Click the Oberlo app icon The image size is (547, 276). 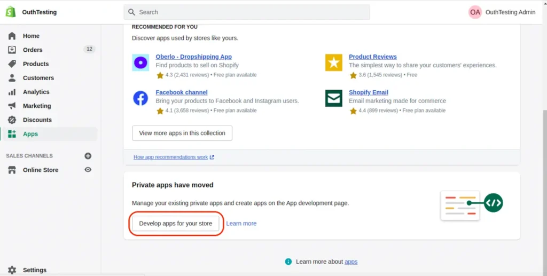(x=140, y=62)
